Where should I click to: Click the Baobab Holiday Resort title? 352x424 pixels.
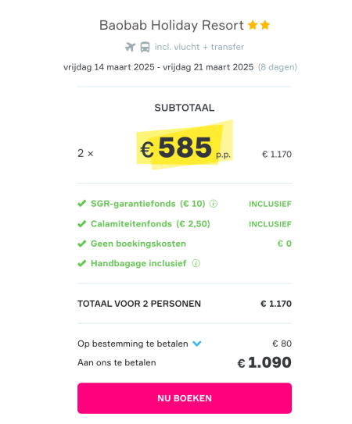coord(171,26)
